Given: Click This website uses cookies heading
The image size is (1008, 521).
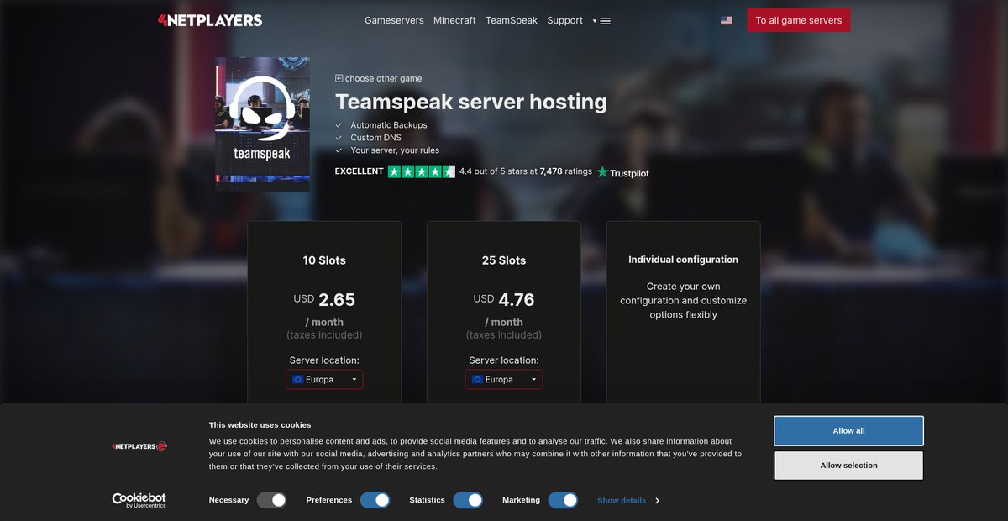Looking at the screenshot, I should (x=260, y=424).
